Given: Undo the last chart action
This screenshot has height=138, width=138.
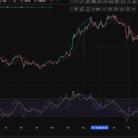Looking at the screenshot, I should [x=52, y=1].
